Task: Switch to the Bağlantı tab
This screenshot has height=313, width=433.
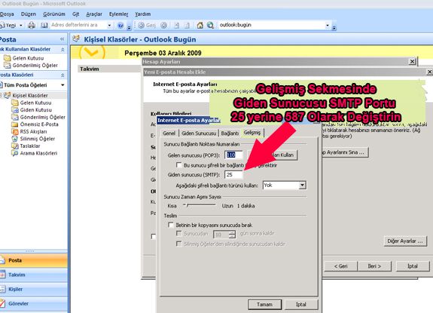Action: [230, 133]
